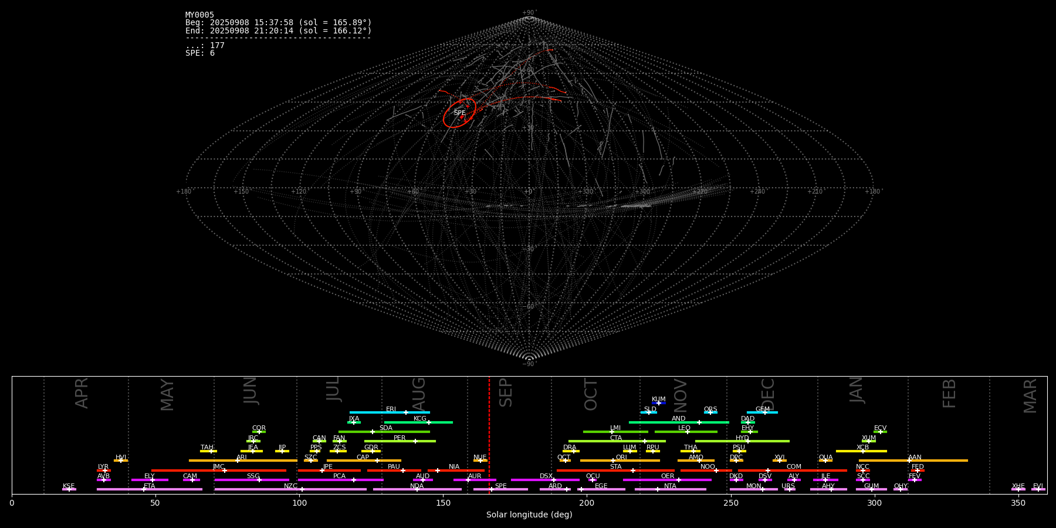Select the CTA shower label
This screenshot has height=528, width=1056.
point(615,438)
